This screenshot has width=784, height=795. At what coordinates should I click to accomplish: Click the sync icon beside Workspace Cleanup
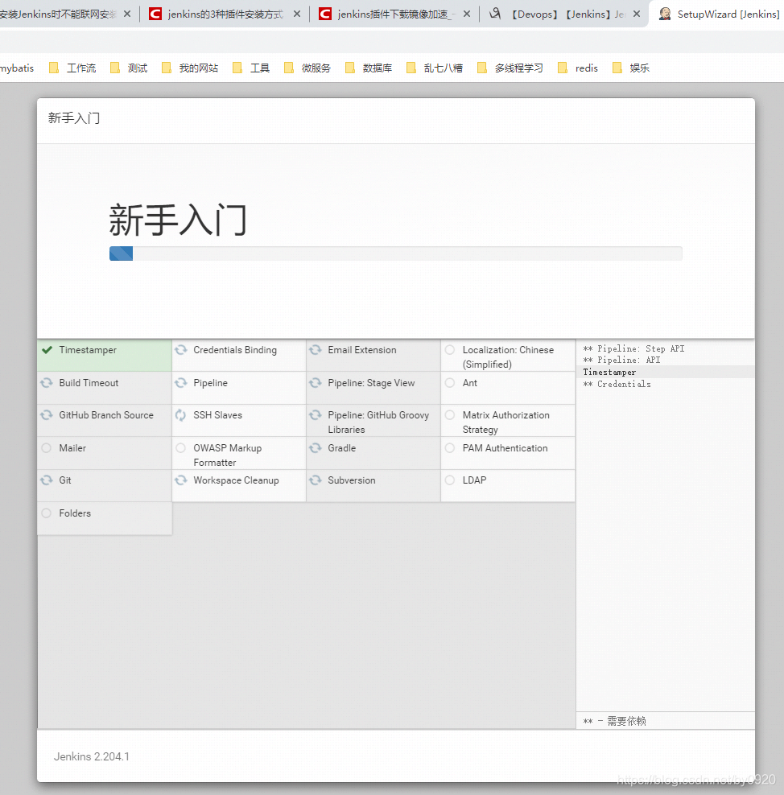tap(181, 480)
